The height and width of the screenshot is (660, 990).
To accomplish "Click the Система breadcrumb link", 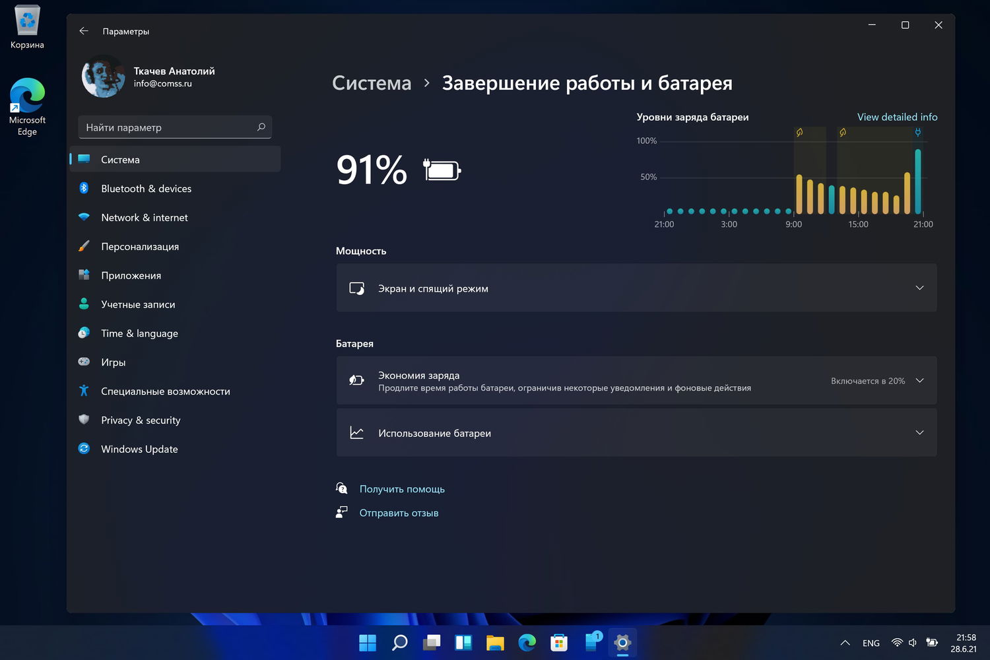I will pyautogui.click(x=372, y=83).
